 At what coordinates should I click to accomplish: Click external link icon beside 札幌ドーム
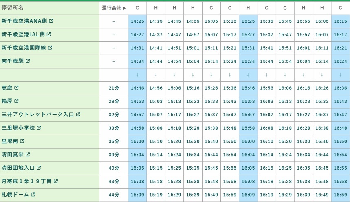pos(33,195)
